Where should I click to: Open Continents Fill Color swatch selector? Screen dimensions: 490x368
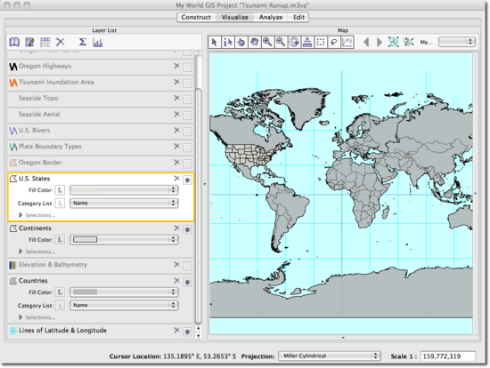click(124, 239)
